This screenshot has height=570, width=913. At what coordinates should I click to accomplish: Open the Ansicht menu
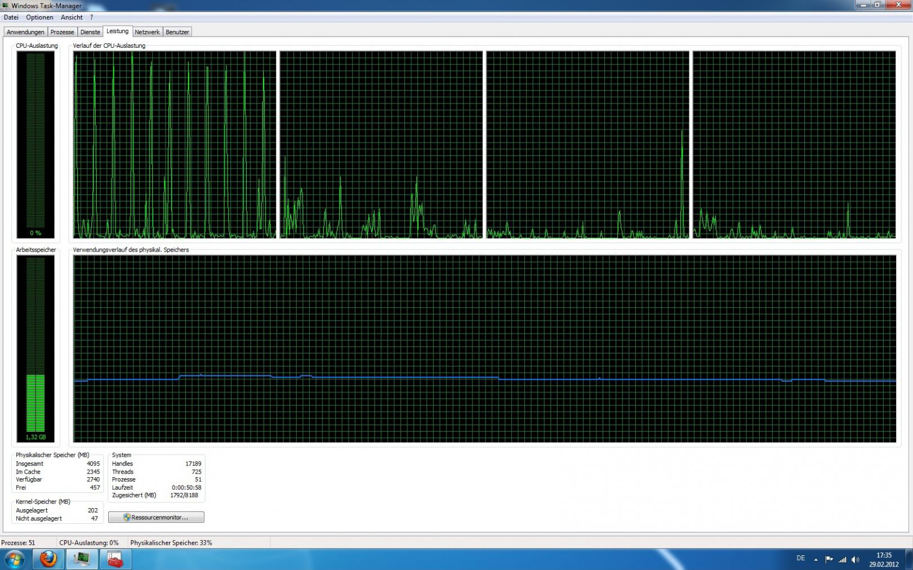72,17
